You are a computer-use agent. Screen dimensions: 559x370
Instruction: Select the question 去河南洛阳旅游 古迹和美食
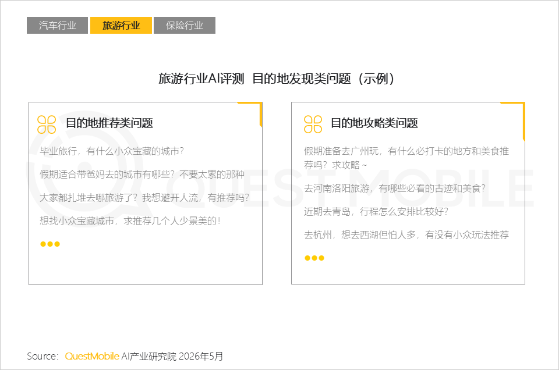[x=395, y=188]
